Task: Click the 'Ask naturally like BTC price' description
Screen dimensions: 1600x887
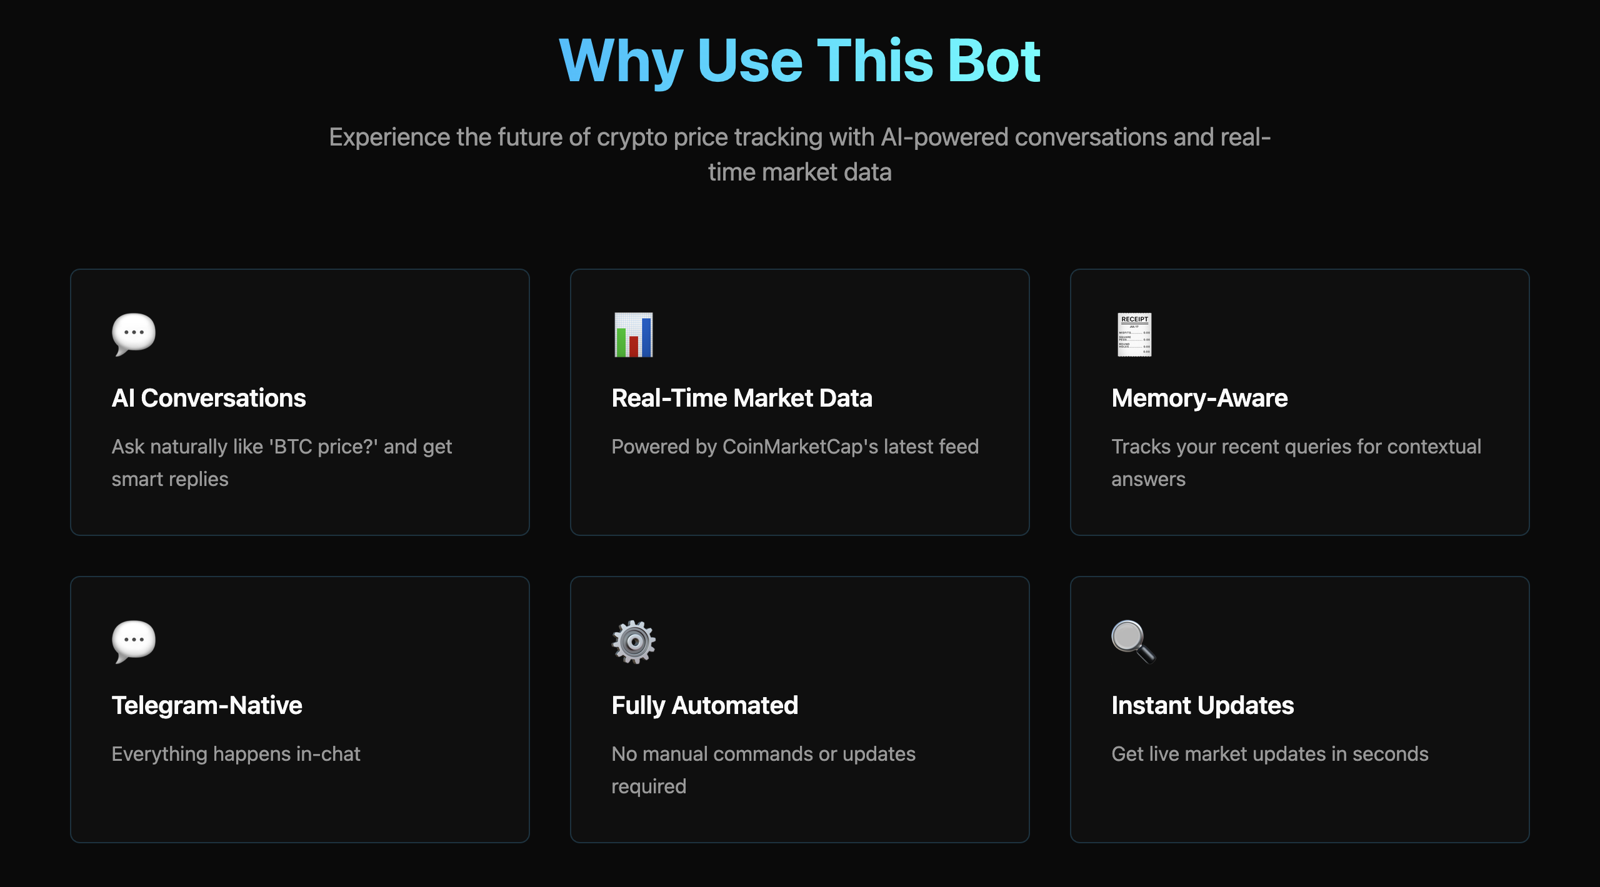Action: click(282, 463)
